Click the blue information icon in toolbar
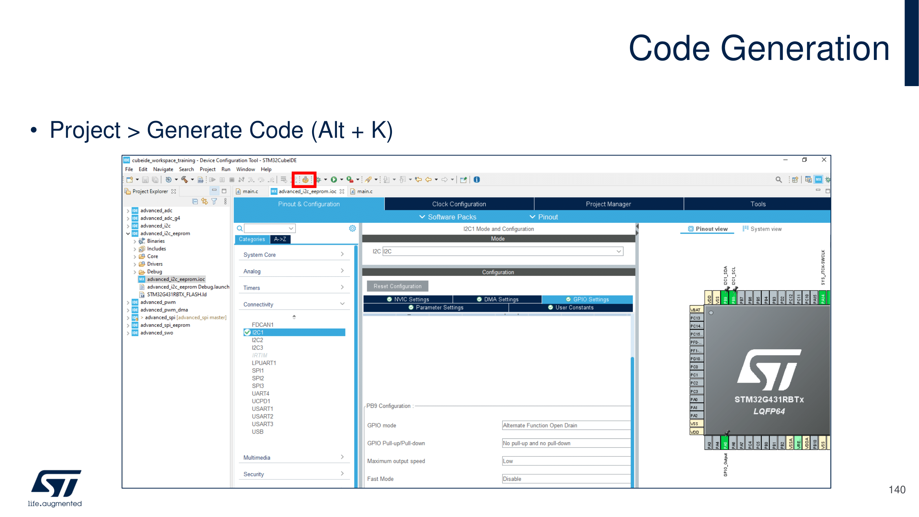 click(x=477, y=179)
